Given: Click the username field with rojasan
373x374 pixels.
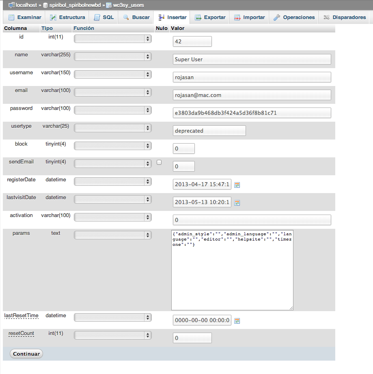Looking at the screenshot, I should tap(252, 77).
